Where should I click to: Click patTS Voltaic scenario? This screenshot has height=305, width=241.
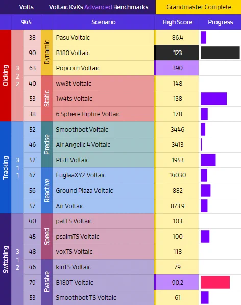click(x=74, y=221)
